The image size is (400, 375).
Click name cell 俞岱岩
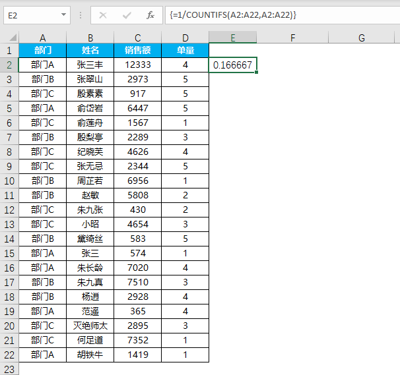[x=90, y=109]
